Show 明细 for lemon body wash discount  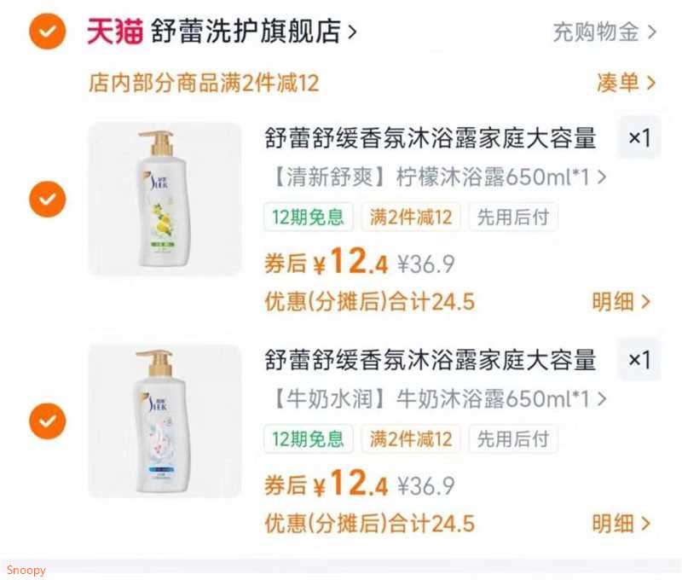click(x=621, y=302)
